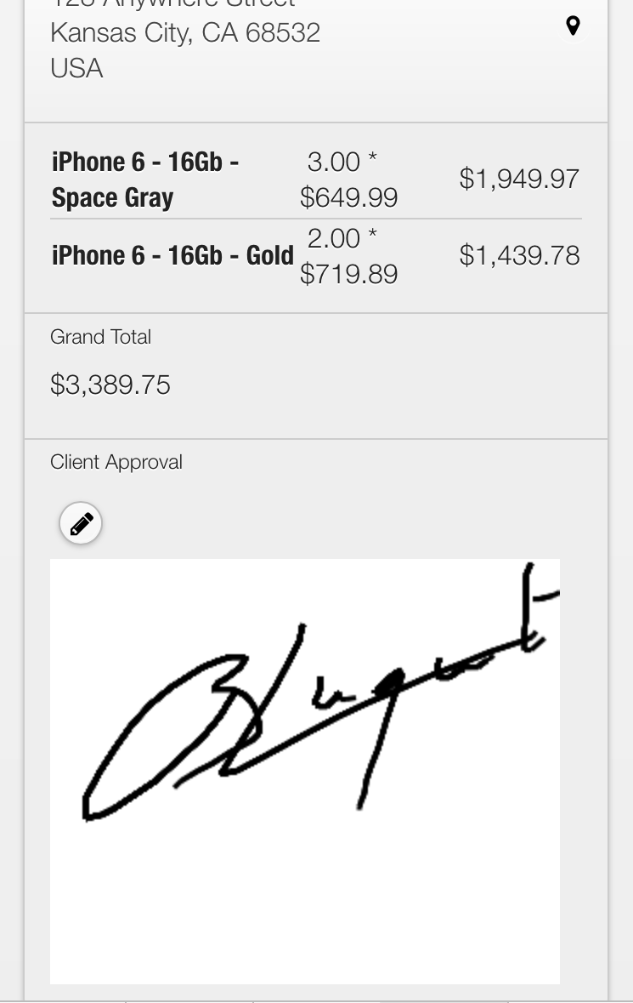Click the Grand Total label

click(100, 337)
